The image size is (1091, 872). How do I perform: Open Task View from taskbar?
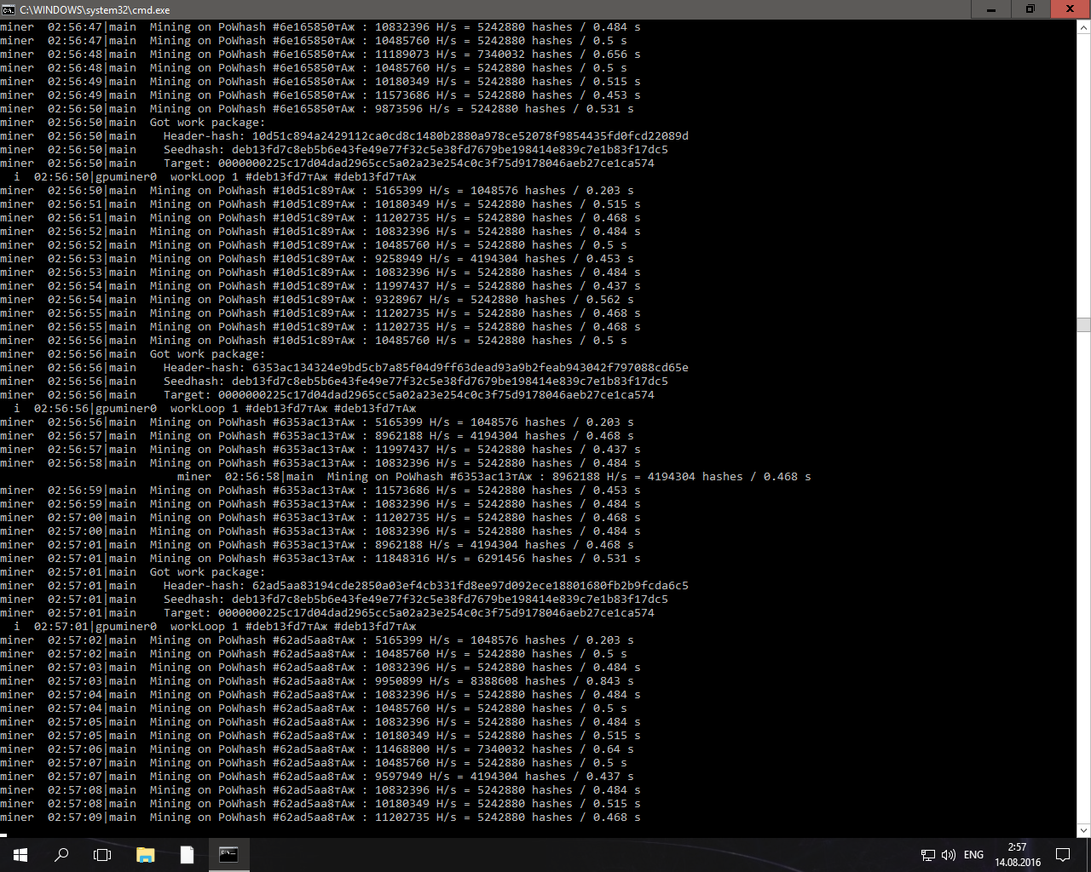pos(102,854)
